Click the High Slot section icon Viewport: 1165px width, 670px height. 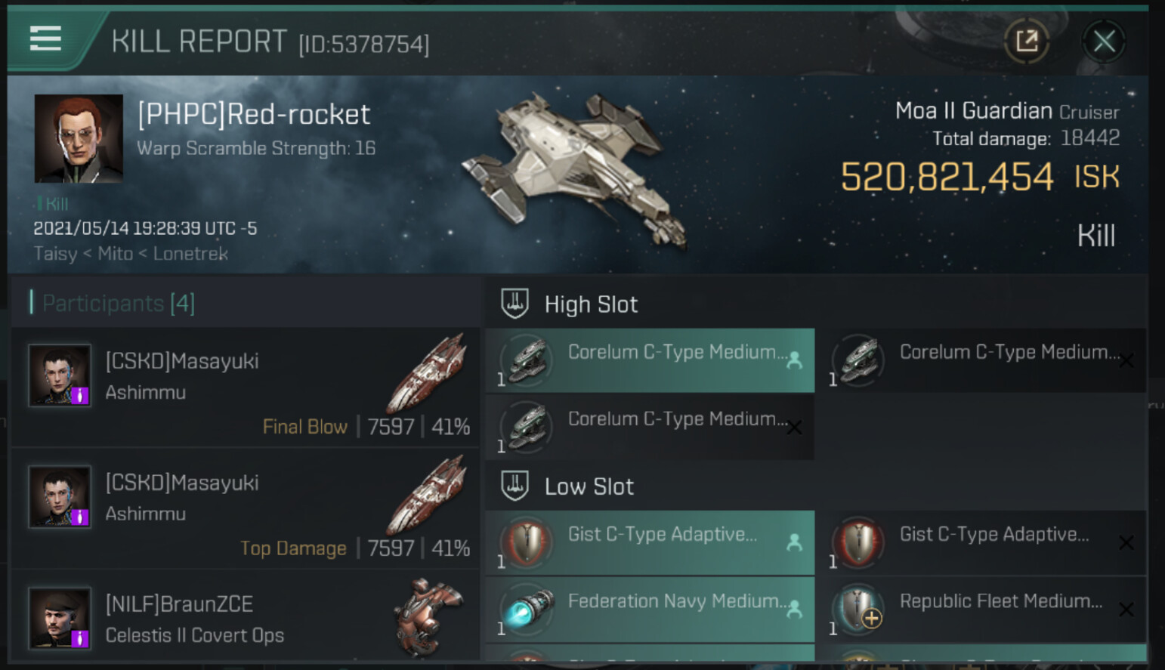tap(515, 304)
